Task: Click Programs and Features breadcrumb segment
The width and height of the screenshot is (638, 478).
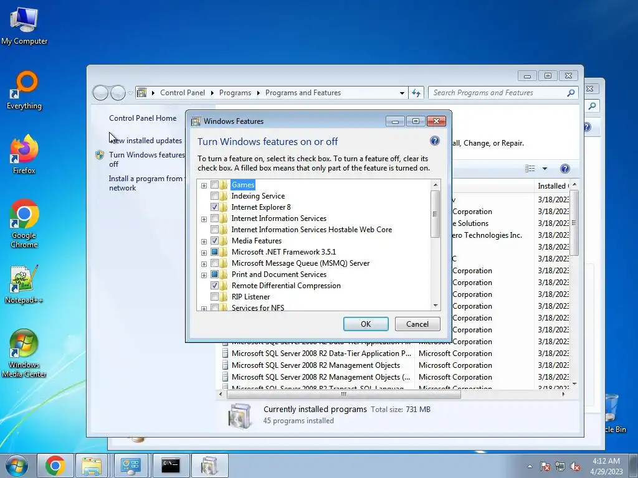Action: (x=303, y=93)
